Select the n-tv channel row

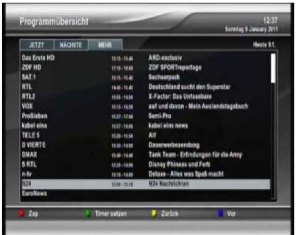click(145, 174)
